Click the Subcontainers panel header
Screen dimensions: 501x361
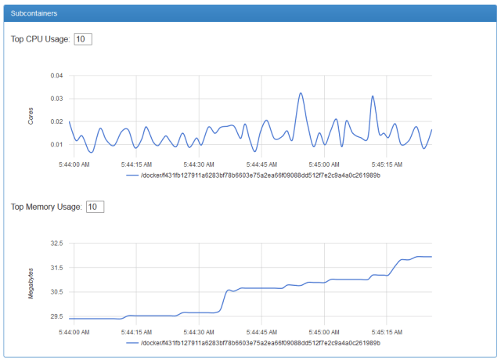pos(250,13)
